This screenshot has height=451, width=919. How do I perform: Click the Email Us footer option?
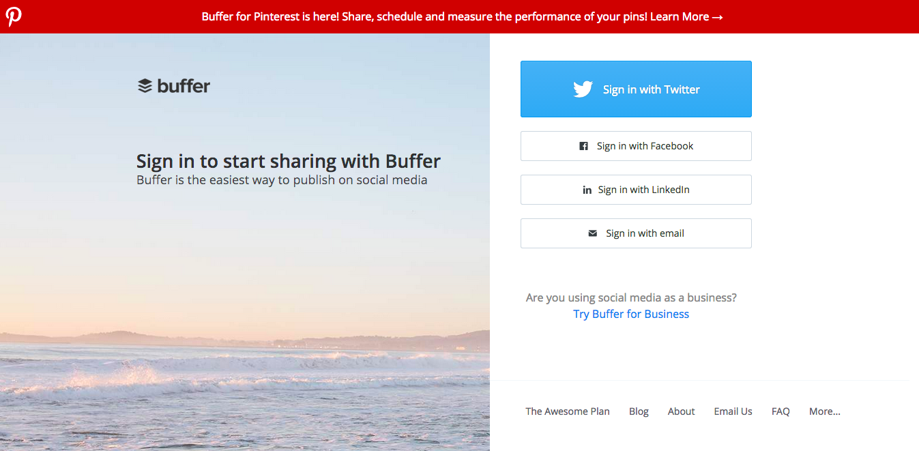733,411
